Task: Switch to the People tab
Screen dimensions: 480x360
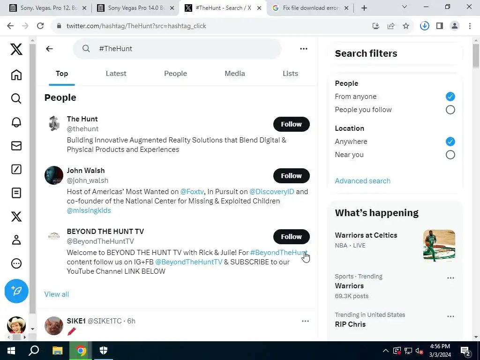Action: (175, 74)
